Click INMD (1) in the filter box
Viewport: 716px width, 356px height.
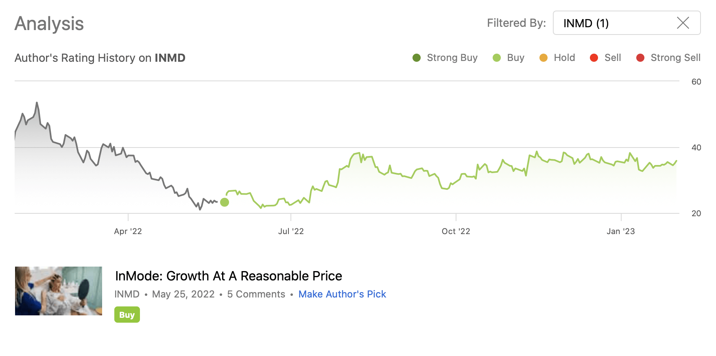pyautogui.click(x=586, y=23)
